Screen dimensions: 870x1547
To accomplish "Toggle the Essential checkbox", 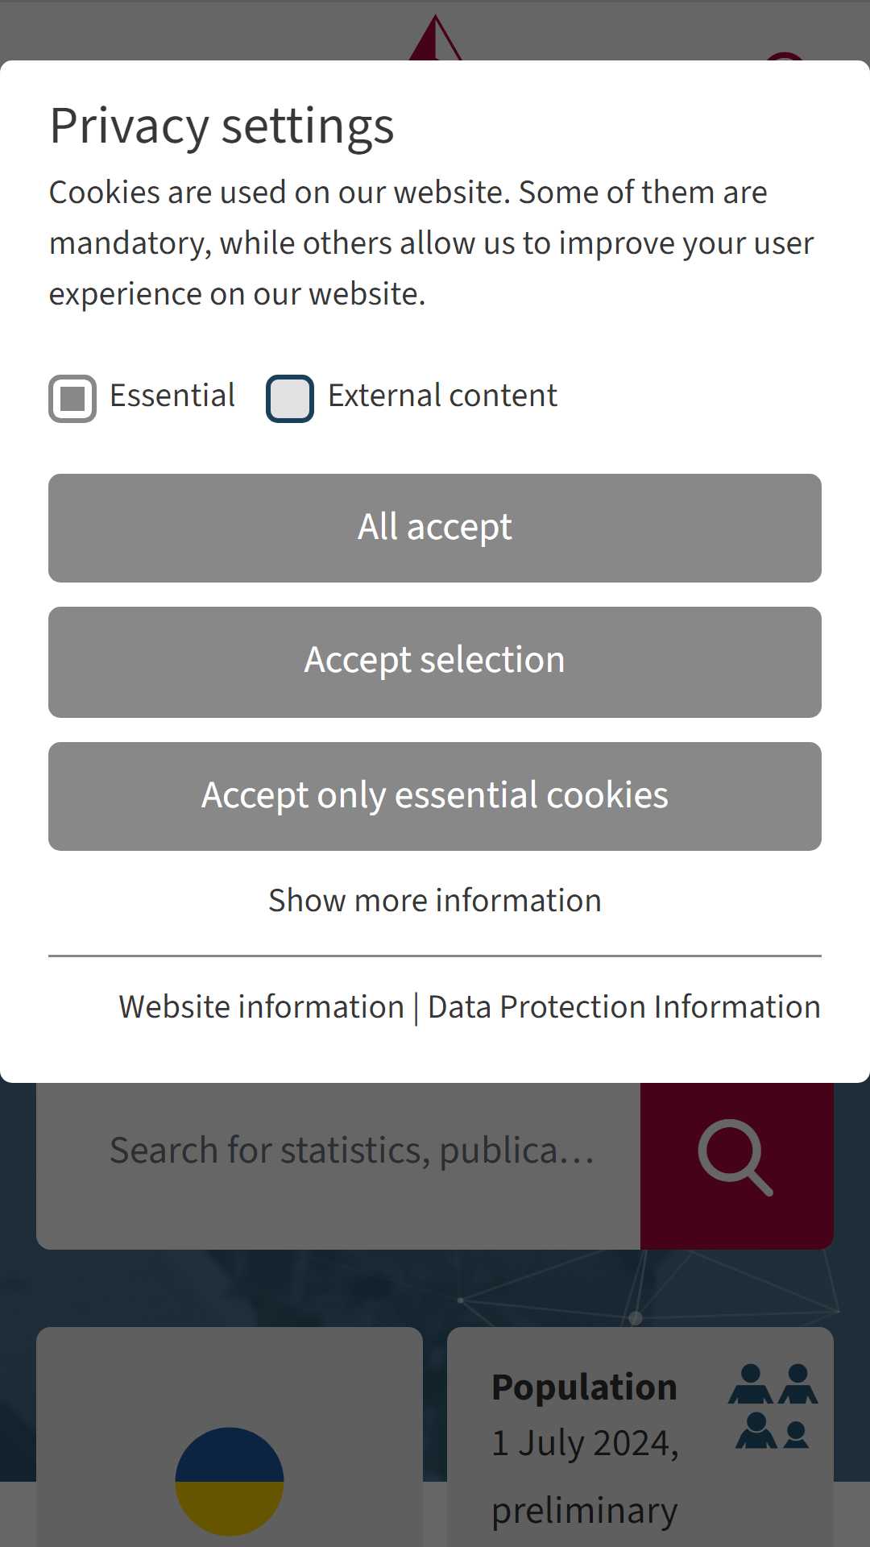I will pos(72,399).
